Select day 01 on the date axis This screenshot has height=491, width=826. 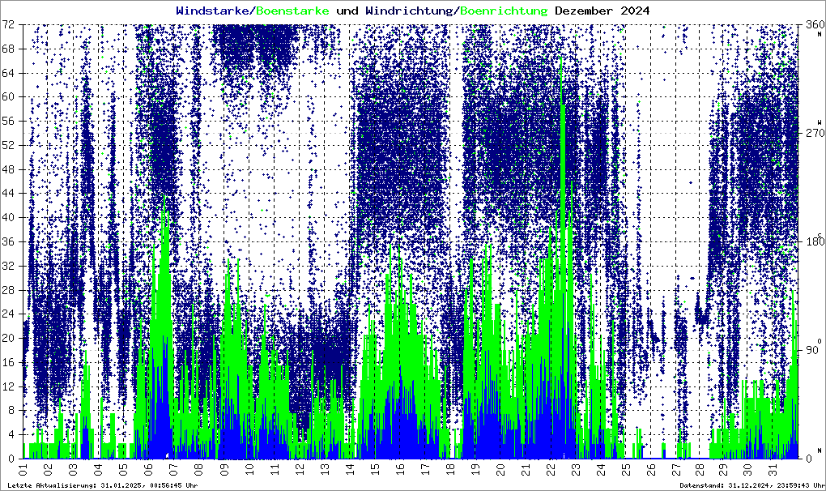point(23,468)
